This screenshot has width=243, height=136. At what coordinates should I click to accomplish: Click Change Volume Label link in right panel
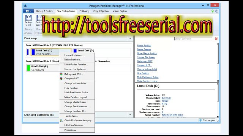[x=147, y=70]
